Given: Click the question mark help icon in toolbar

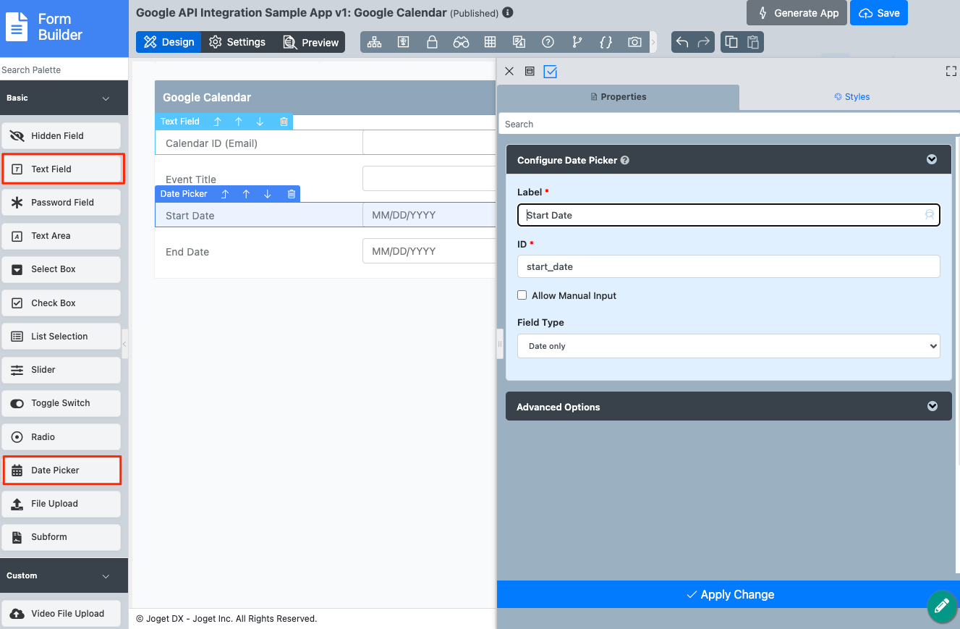Looking at the screenshot, I should tap(548, 42).
